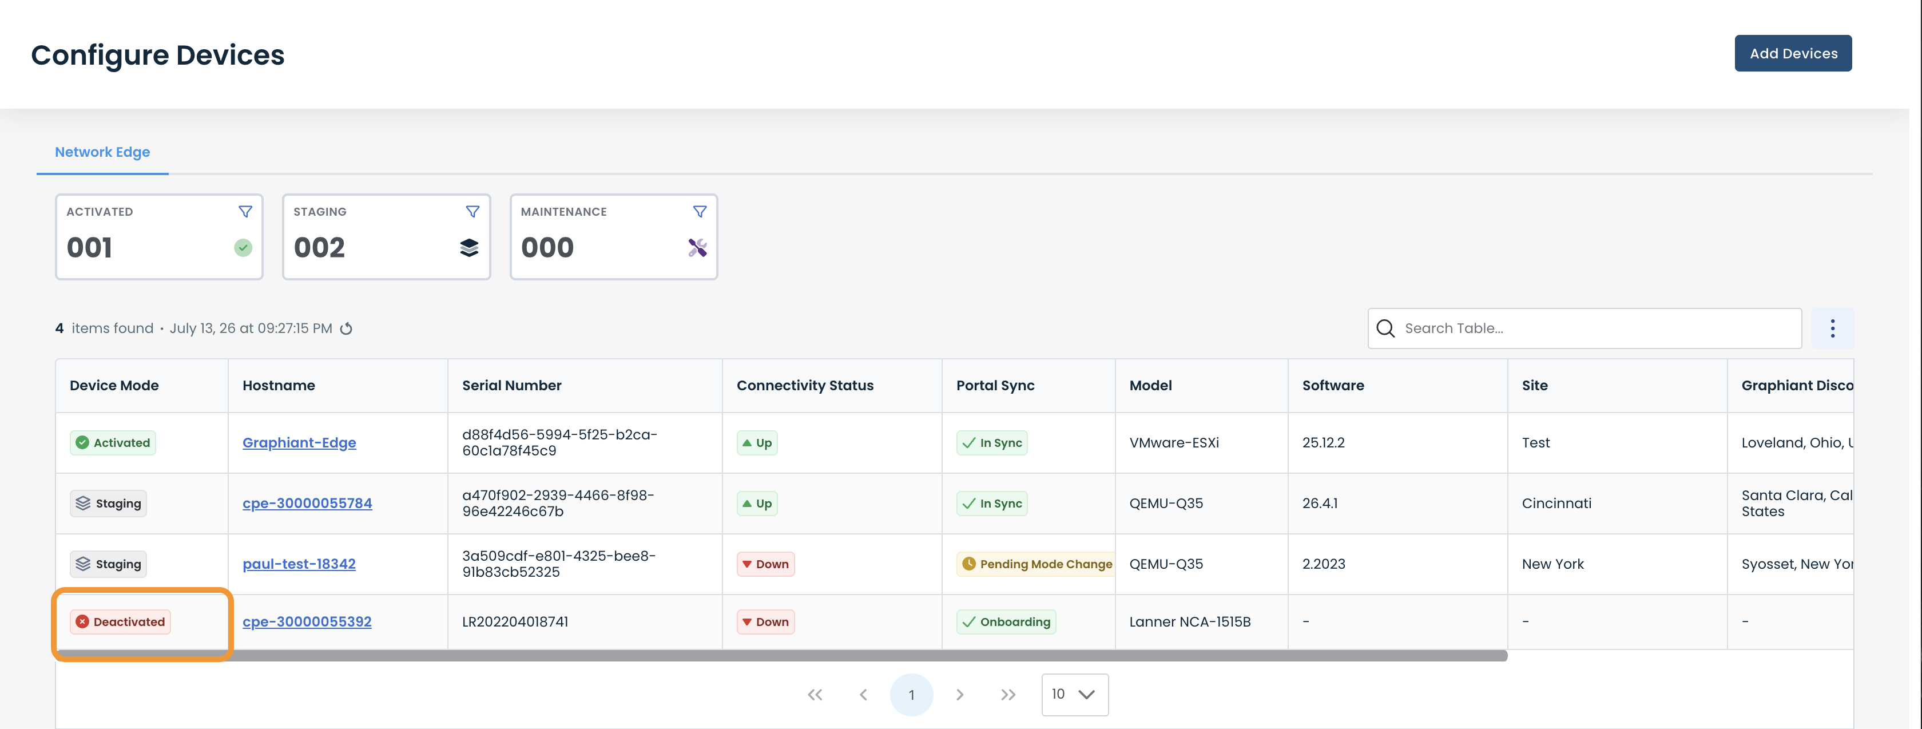Image resolution: width=1922 pixels, height=729 pixels.
Task: Click the magnifier icon in Search Table
Action: [x=1385, y=328]
